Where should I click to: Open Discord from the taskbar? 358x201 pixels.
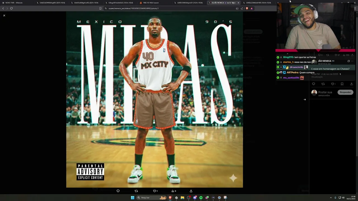click(195, 198)
